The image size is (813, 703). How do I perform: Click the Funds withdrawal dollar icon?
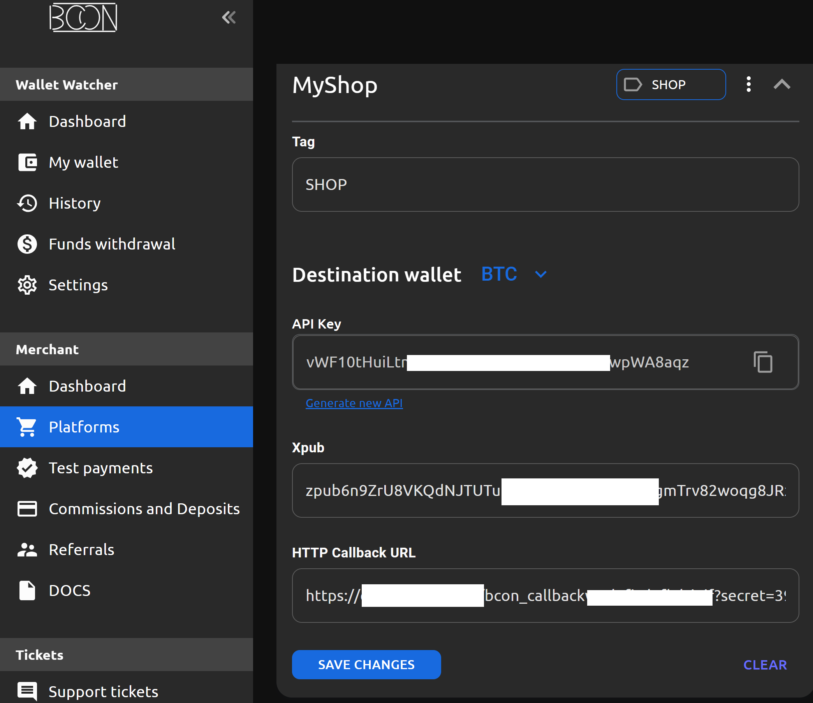pyautogui.click(x=27, y=244)
